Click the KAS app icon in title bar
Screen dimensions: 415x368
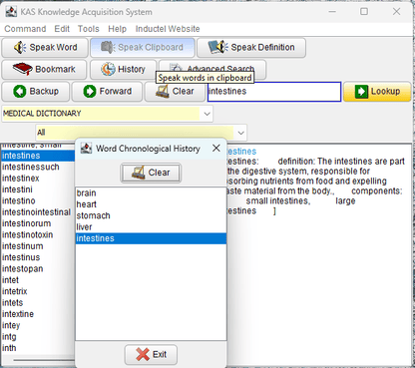coord(11,12)
